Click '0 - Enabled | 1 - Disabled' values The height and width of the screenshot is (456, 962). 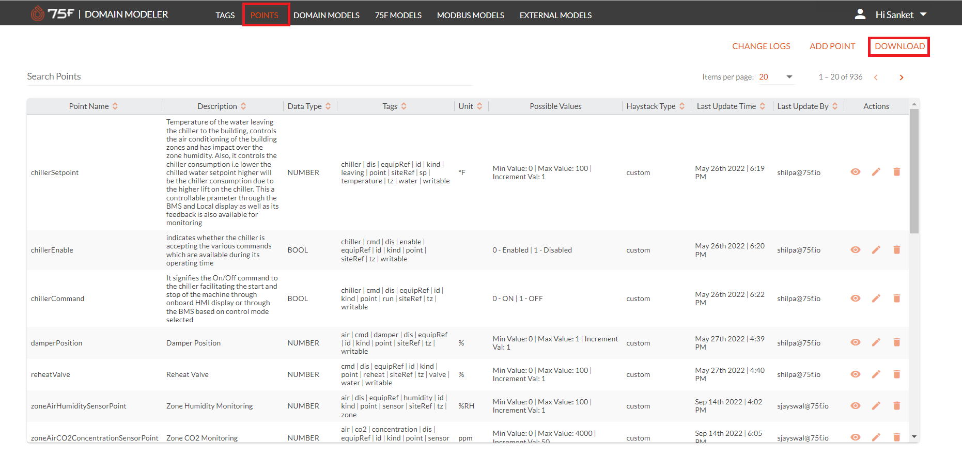pos(532,250)
